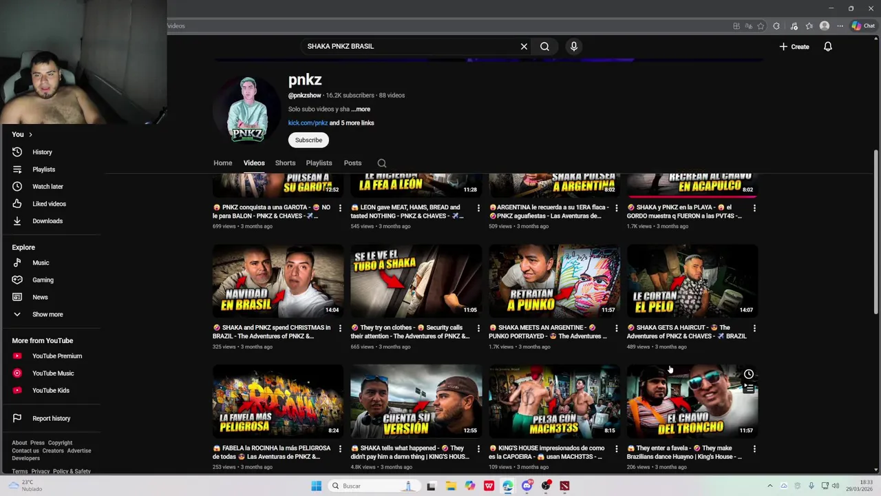This screenshot has width=881, height=496.
Task: Add 'El Chavo del Troncho' video to queue
Action: (x=749, y=389)
